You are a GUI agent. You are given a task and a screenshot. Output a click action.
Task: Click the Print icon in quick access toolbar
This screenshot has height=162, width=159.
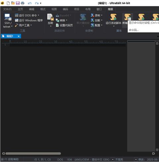click(x=23, y=3)
